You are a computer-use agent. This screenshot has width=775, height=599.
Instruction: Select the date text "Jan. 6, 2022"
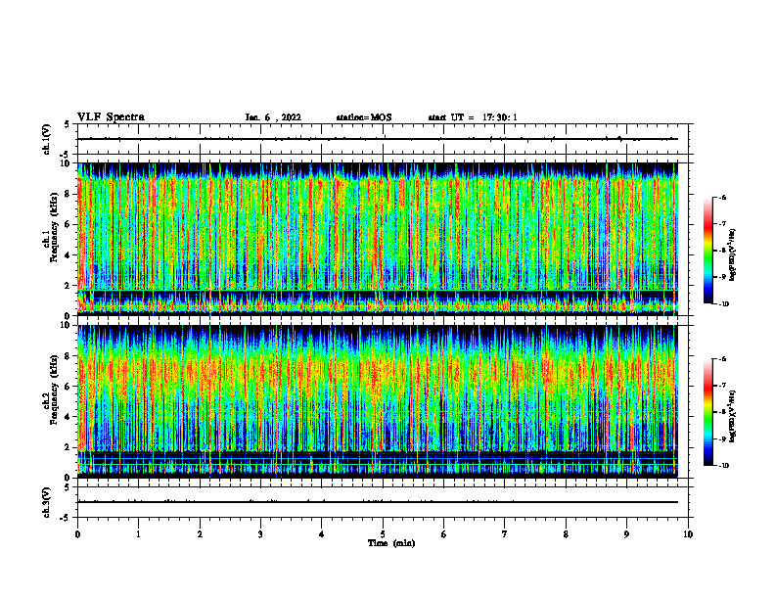tap(273, 117)
